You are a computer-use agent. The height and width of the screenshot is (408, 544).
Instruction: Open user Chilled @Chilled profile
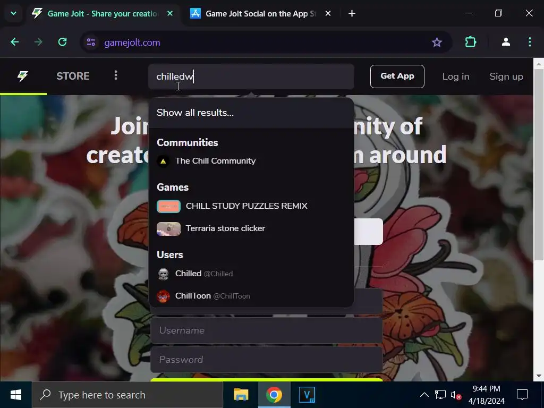tap(251, 274)
